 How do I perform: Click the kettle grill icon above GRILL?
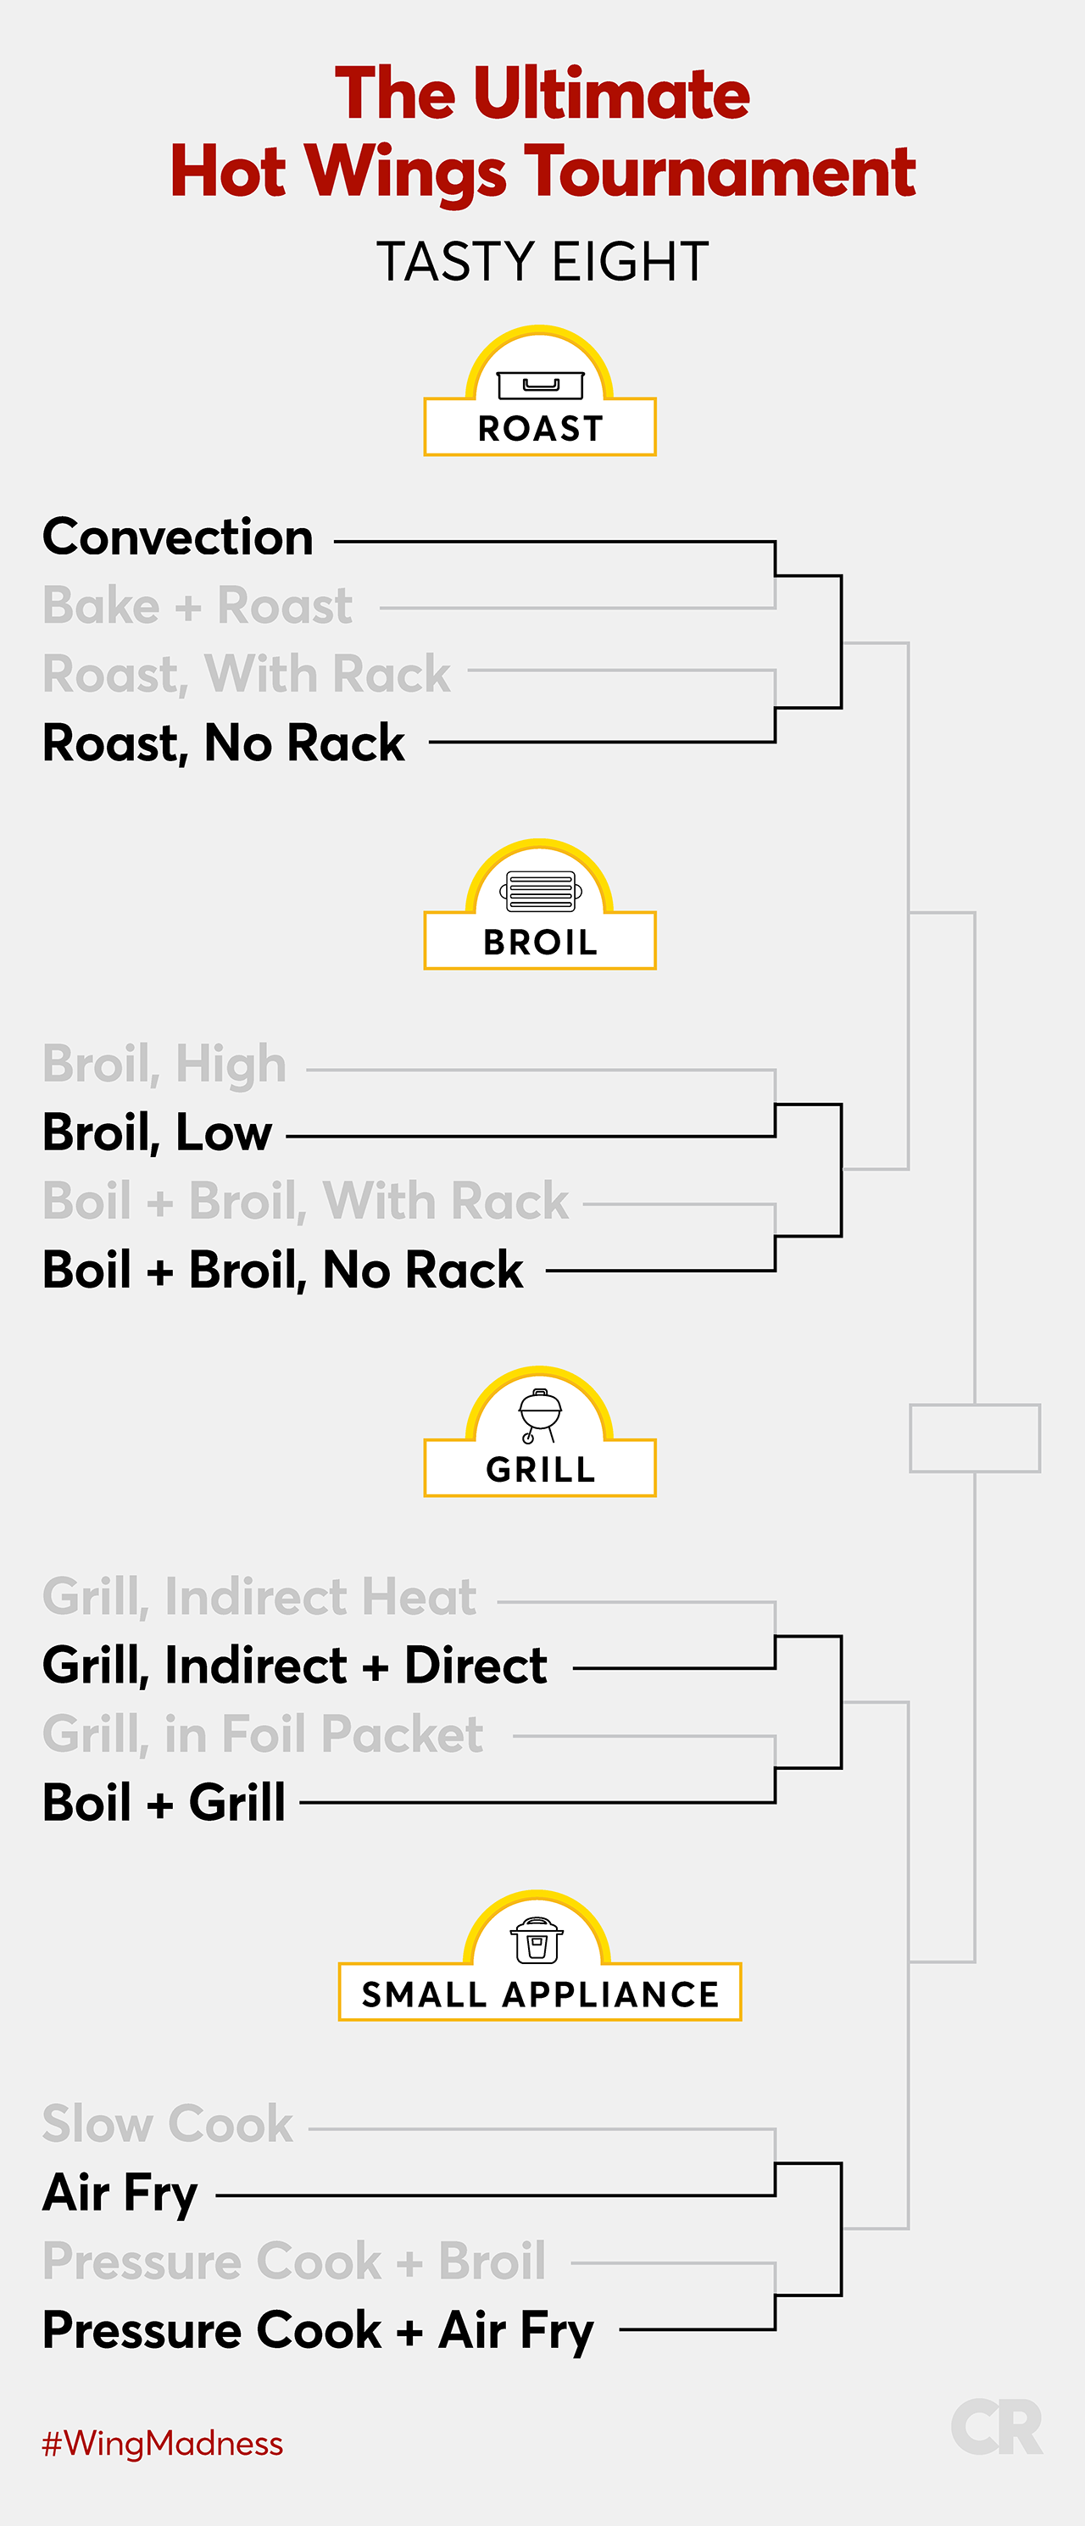[541, 1415]
